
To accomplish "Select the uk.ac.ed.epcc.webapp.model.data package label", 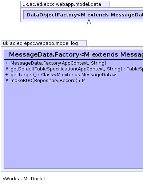I will point(62,4).
